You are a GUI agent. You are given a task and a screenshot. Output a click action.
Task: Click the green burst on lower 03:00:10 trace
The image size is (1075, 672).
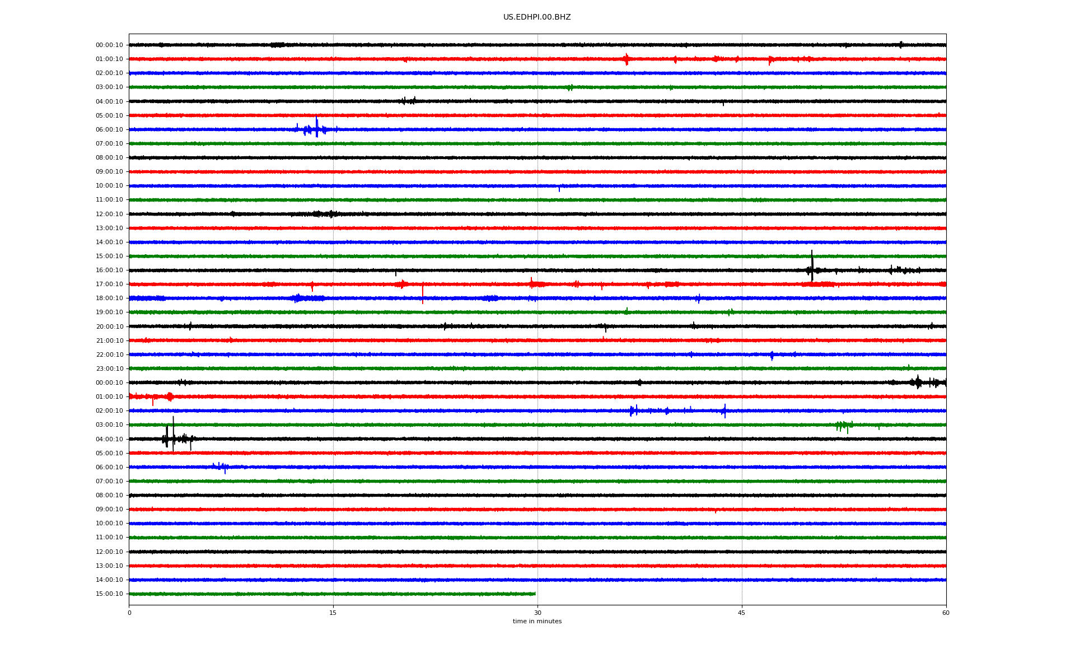[844, 426]
